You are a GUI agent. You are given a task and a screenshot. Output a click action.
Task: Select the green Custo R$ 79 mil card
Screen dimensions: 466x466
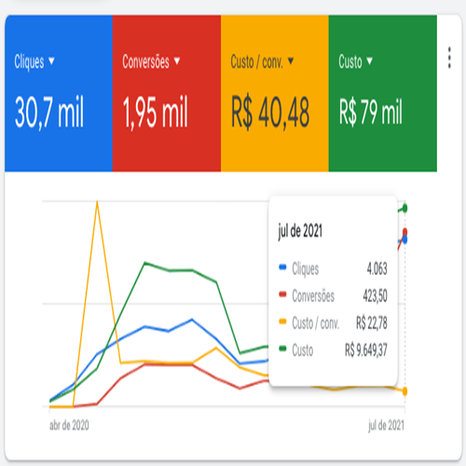point(383,93)
